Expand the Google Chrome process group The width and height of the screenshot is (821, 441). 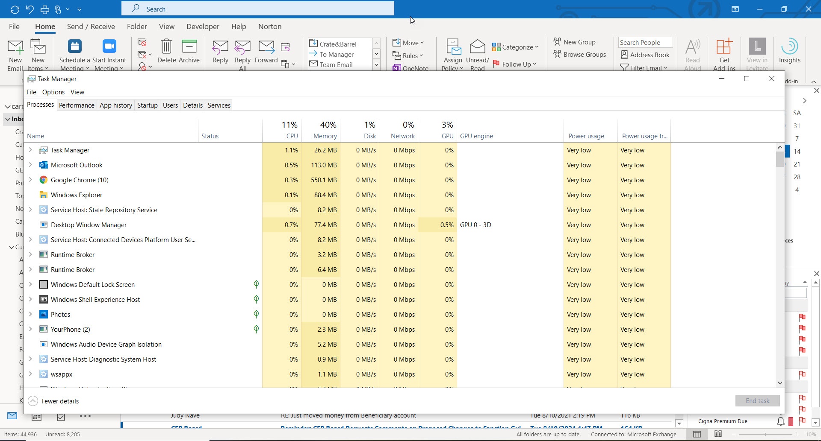tap(30, 180)
